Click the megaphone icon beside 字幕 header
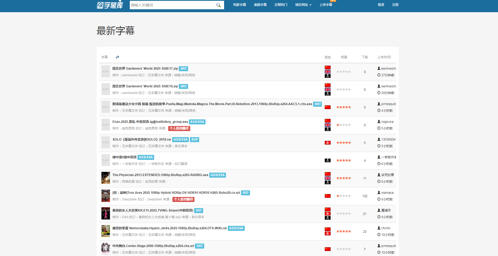 (117, 57)
